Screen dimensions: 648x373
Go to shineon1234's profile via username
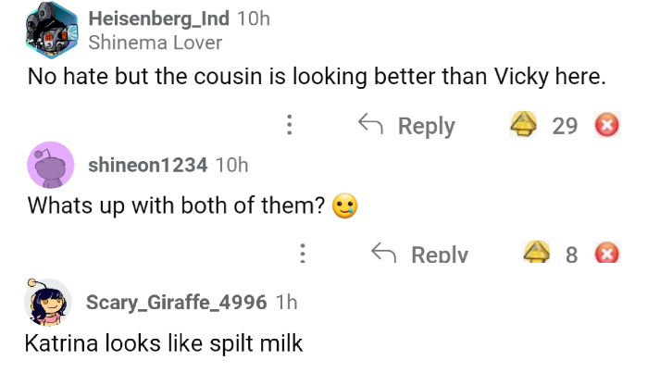(x=147, y=166)
